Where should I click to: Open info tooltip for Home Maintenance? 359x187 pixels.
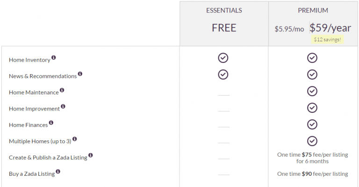point(62,90)
